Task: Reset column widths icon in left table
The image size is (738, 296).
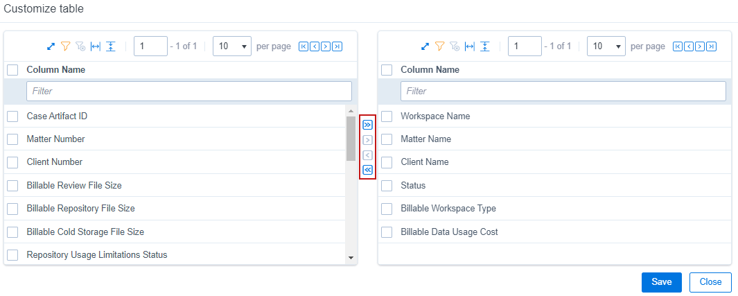Action: [96, 46]
